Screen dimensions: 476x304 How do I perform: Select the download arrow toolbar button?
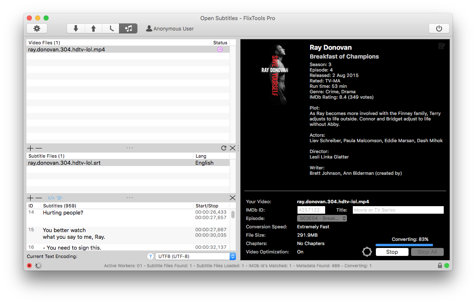tap(75, 28)
